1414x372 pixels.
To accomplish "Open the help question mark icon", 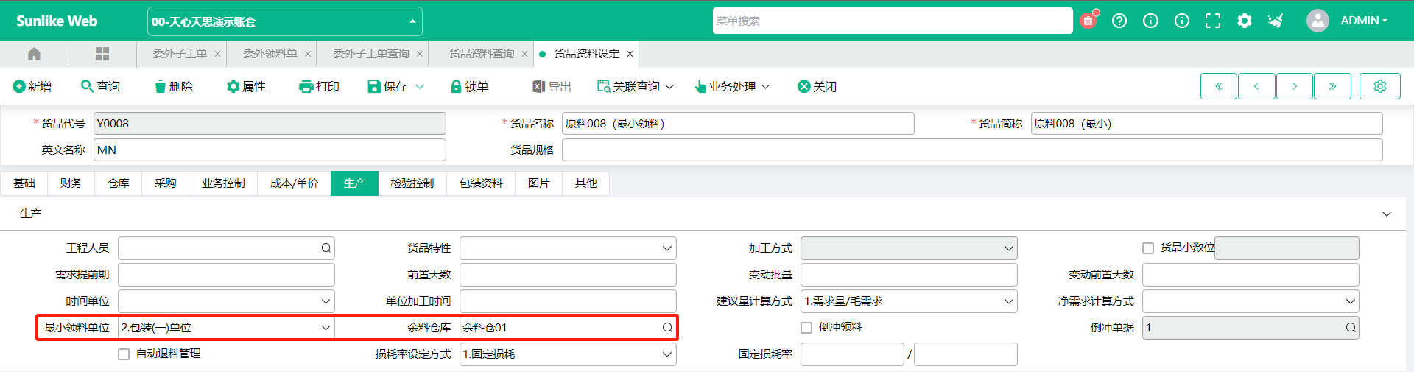I will pyautogui.click(x=1119, y=21).
